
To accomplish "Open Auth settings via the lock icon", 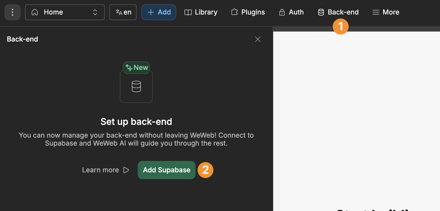I will 282,12.
